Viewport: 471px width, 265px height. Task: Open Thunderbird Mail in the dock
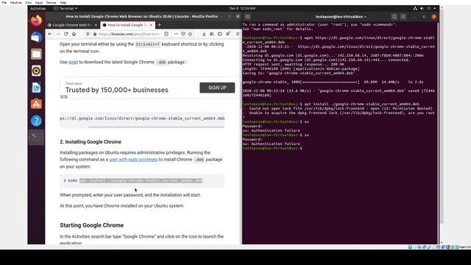36,38
